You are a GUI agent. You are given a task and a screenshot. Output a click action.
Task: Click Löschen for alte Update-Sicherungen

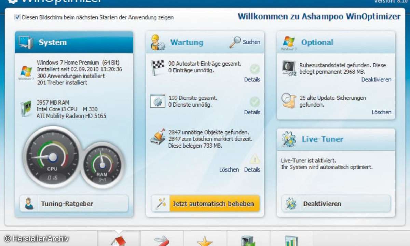tap(381, 112)
